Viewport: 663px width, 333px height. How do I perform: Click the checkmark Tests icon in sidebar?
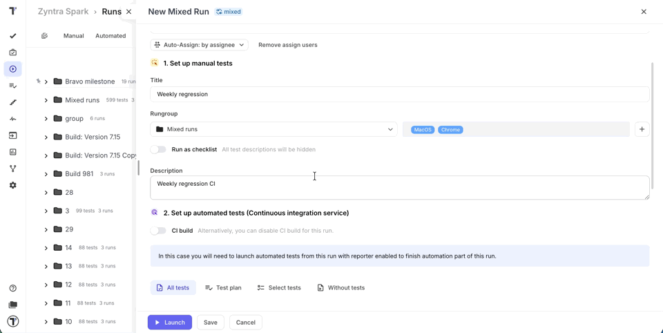click(x=13, y=36)
